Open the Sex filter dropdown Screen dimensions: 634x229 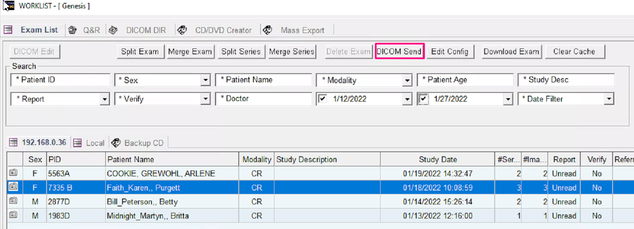coord(205,80)
